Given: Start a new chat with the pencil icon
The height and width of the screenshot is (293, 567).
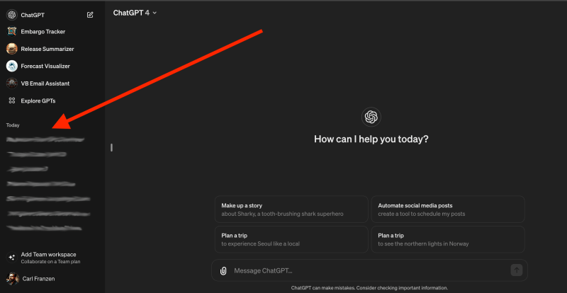Looking at the screenshot, I should (90, 15).
